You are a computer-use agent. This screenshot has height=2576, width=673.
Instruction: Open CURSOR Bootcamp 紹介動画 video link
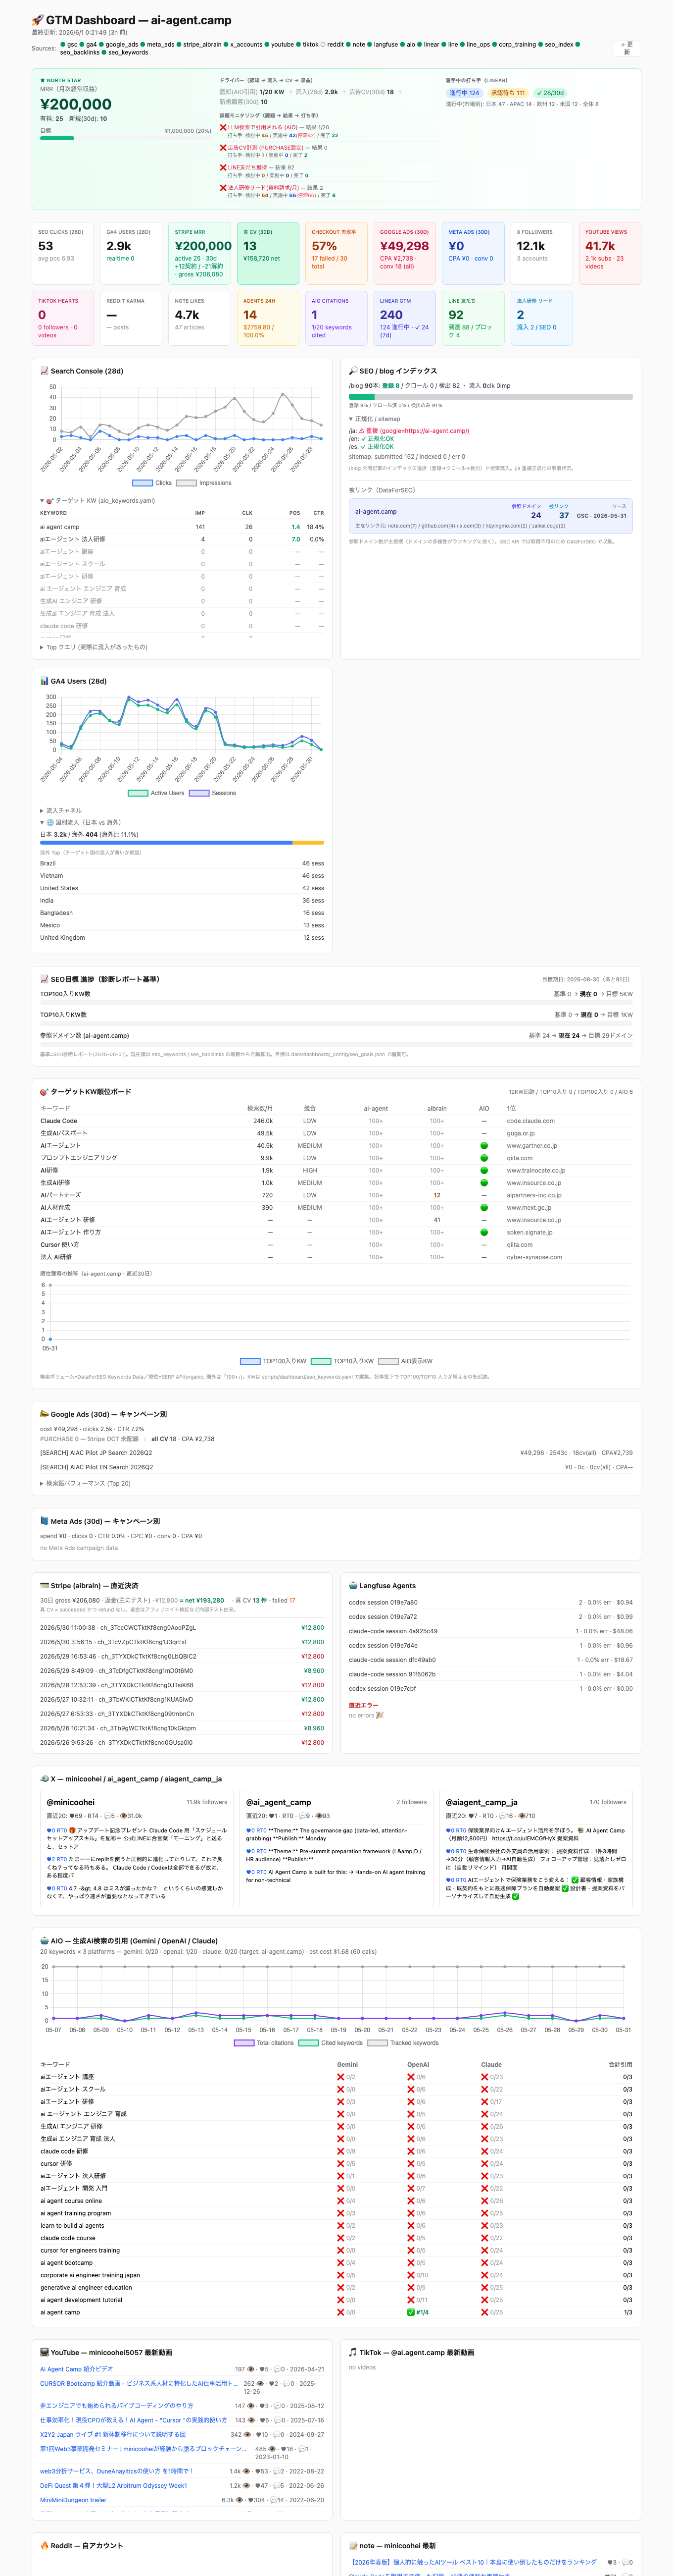click(139, 2383)
